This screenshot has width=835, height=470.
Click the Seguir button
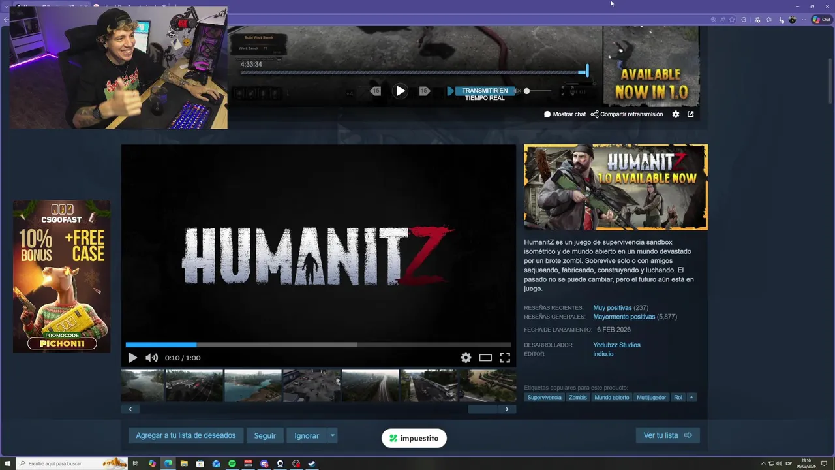tap(265, 435)
